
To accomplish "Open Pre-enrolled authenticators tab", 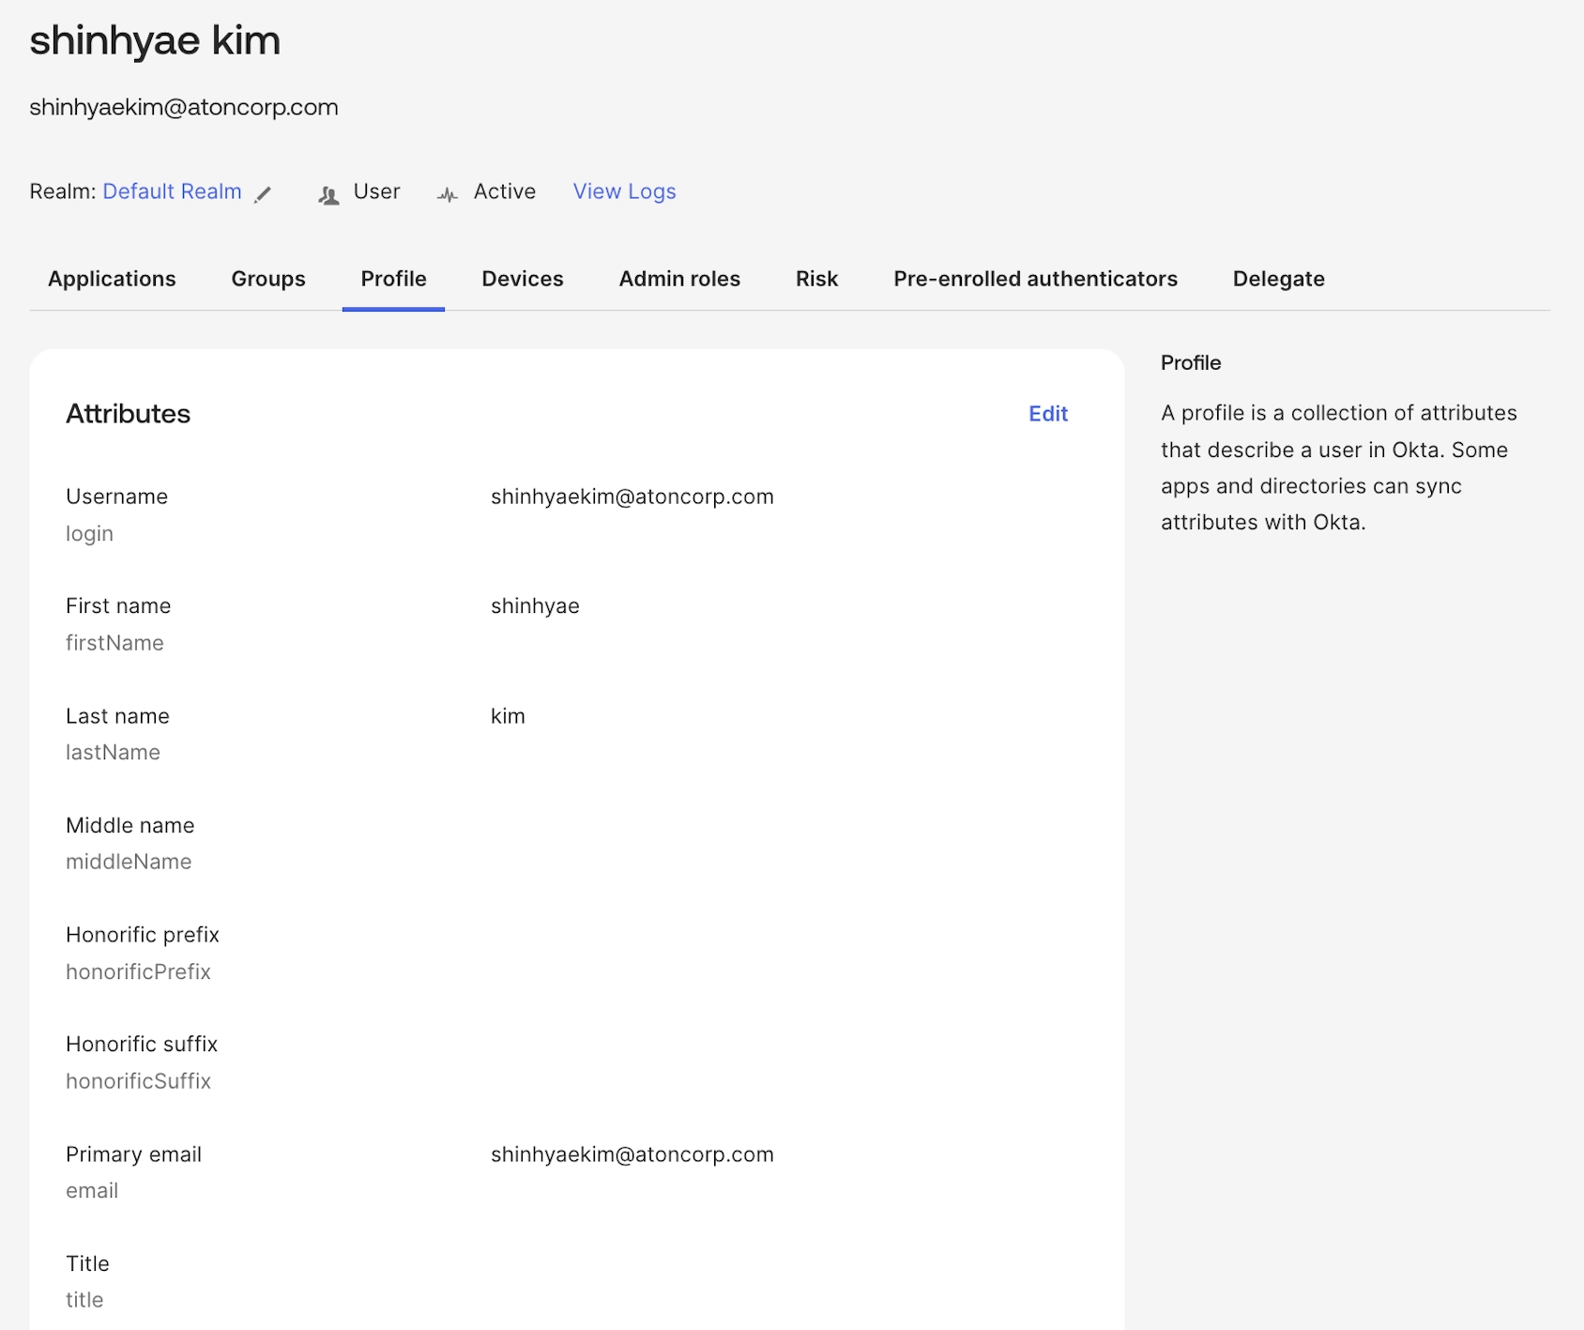I will pyautogui.click(x=1035, y=279).
